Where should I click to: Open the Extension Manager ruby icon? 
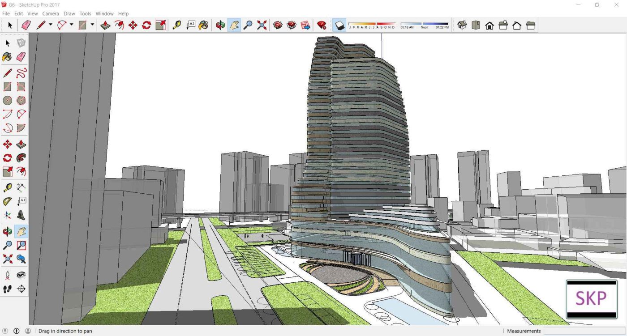322,26
